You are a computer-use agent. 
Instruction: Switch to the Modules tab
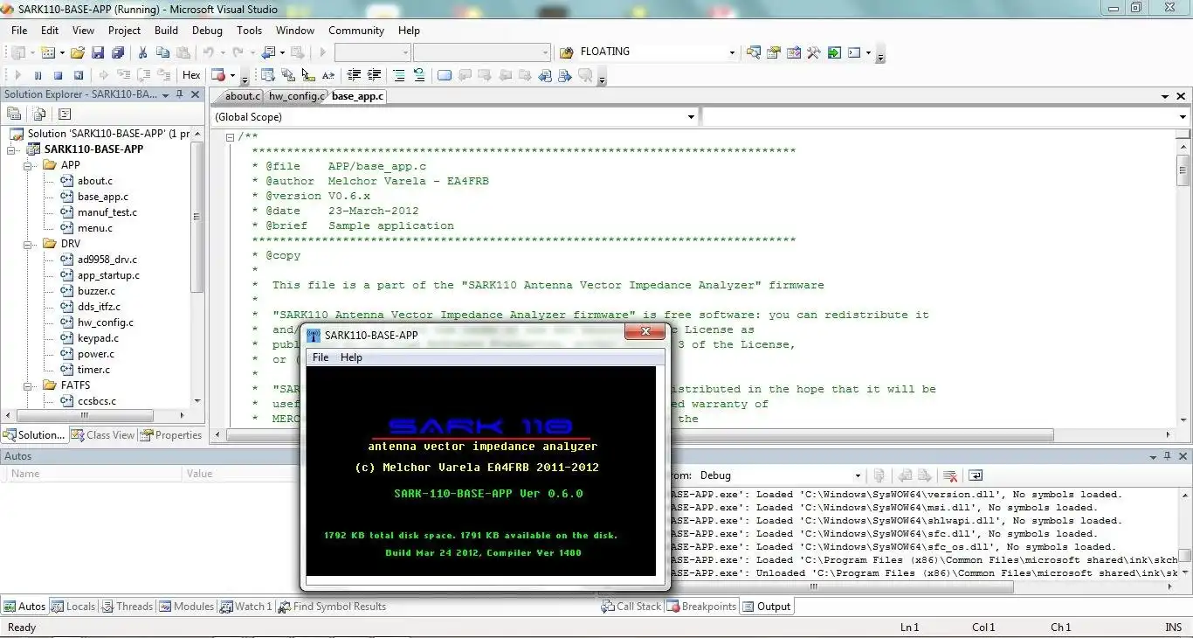(186, 607)
